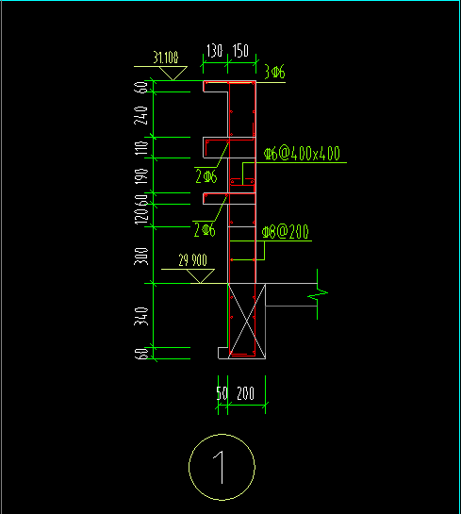Click the 110 vertical dimension text

[x=141, y=148]
